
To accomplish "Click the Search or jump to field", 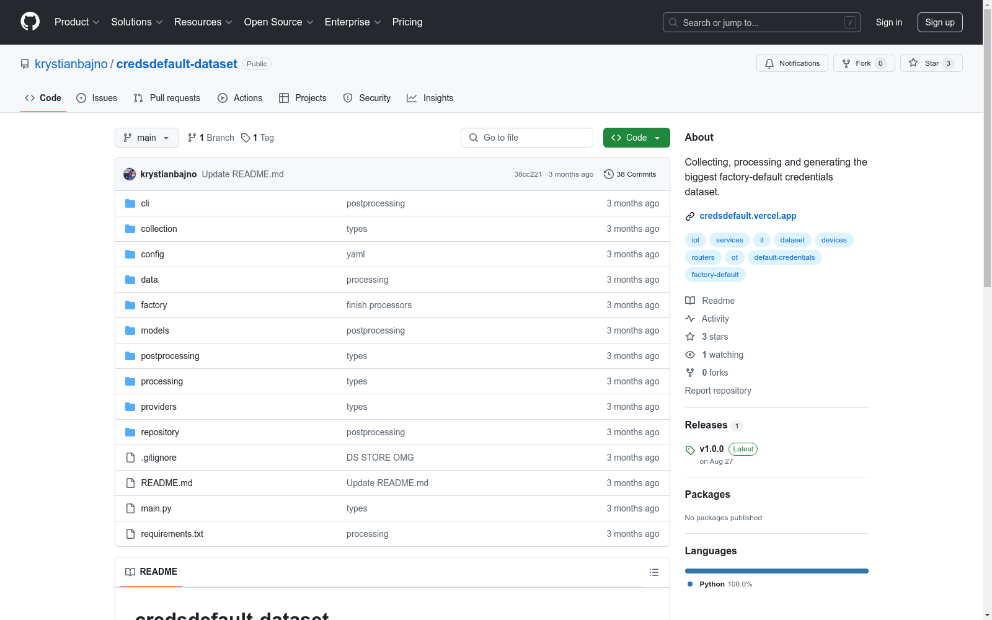I will [762, 22].
